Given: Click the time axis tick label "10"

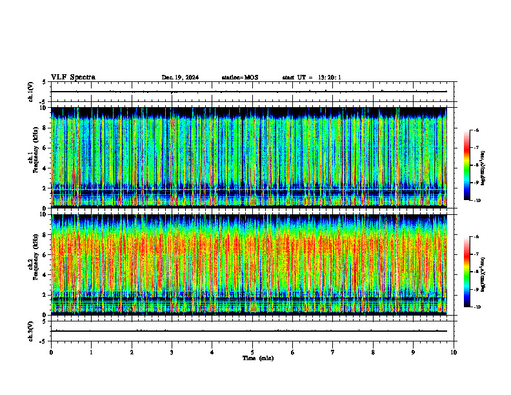Looking at the screenshot, I should click(x=454, y=352).
